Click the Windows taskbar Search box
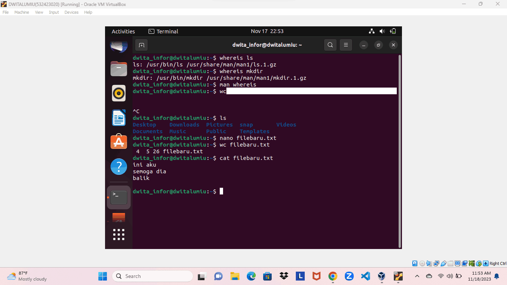The height and width of the screenshot is (285, 507). (x=153, y=276)
